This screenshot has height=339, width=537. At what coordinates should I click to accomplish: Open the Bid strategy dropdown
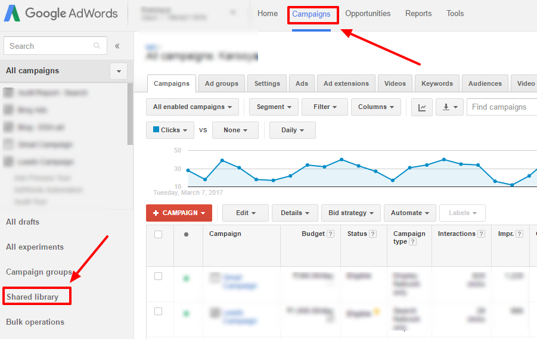[x=351, y=213]
